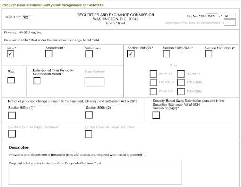Toggle the Section 19(b)(2) checkbox
Viewport: 241px width, 187px height.
(x=131, y=54)
